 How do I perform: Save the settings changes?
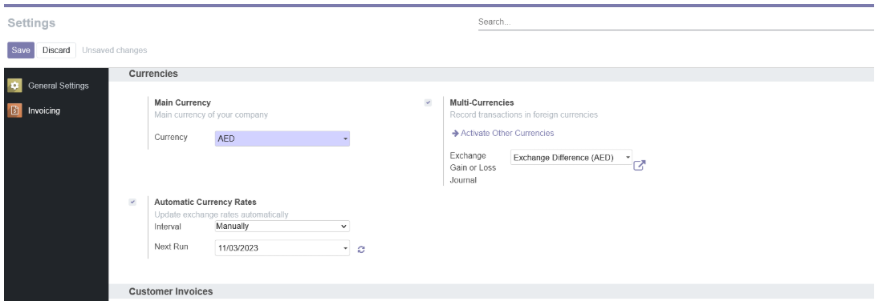(x=21, y=50)
